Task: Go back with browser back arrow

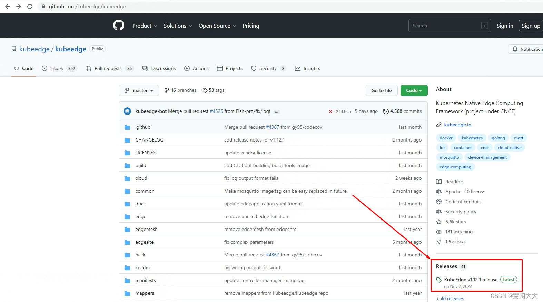Action: (8, 7)
